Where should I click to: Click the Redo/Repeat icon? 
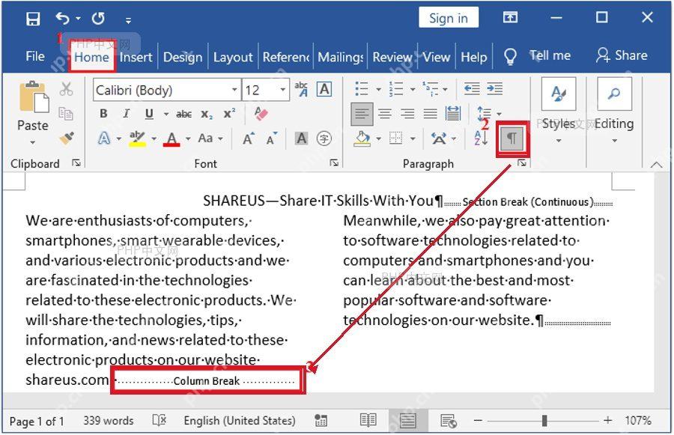[98, 19]
